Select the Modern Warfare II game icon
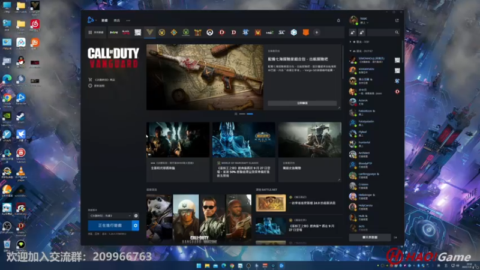The height and width of the screenshot is (270, 480). [x=114, y=32]
